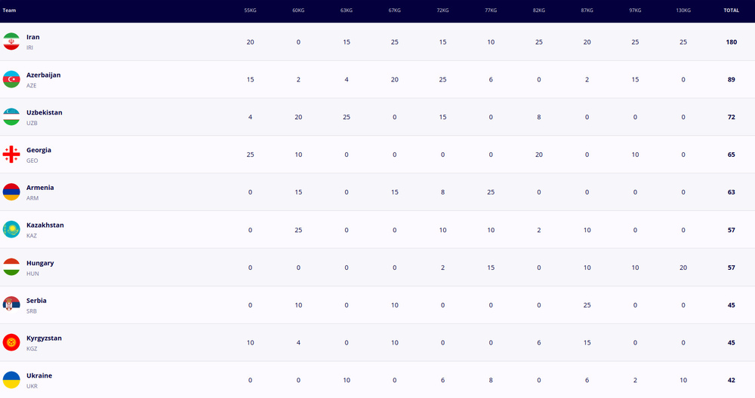755x398 pixels.
Task: Select the TOTAL column header
Action: [731, 10]
